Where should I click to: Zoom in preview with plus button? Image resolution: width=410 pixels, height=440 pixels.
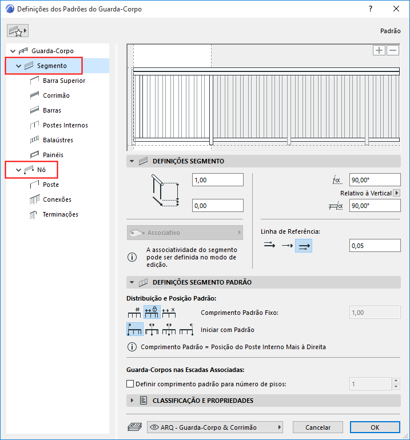(x=379, y=50)
